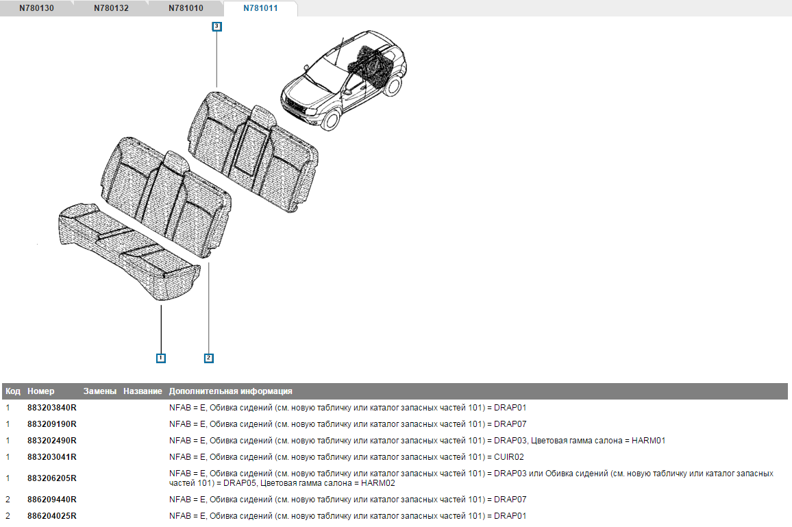The height and width of the screenshot is (527, 792).
Task: Click callout marker 3 at the diagram top
Action: [x=216, y=26]
